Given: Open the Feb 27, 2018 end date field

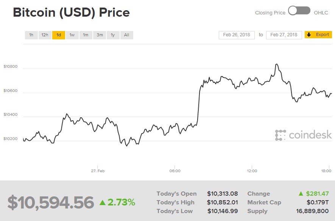Looking at the screenshot, I should point(284,34).
